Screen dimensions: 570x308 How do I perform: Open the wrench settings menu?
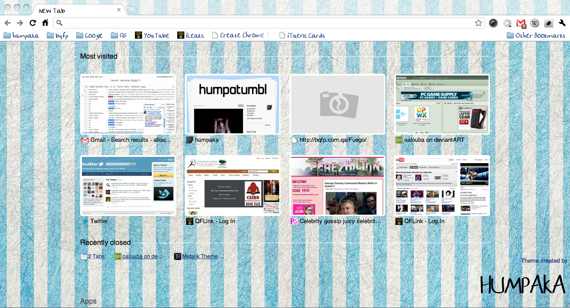click(x=562, y=23)
